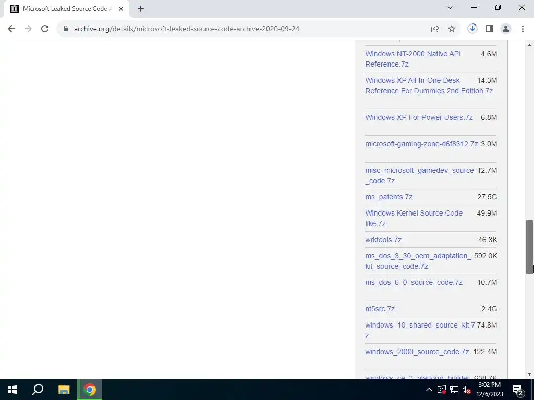The height and width of the screenshot is (400, 534).
Task: Open misc_microsoft_gamedev_source_code.7z link
Action: (x=419, y=176)
